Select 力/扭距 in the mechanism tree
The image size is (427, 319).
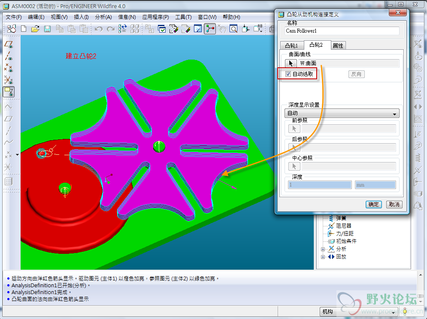click(x=345, y=234)
